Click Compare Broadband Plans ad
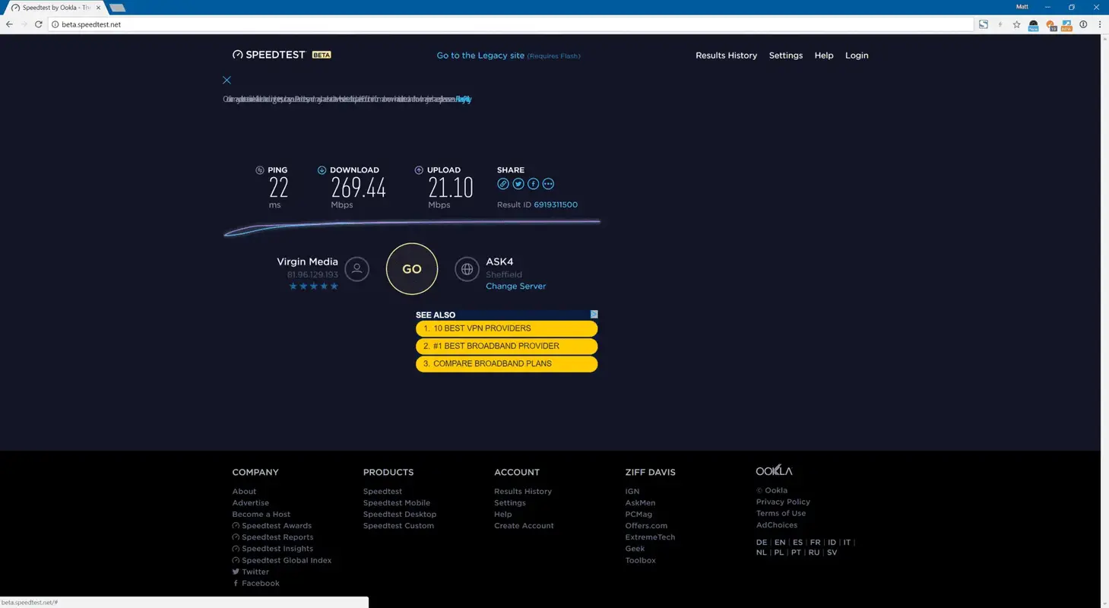Viewport: 1109px width, 608px height. click(x=506, y=363)
